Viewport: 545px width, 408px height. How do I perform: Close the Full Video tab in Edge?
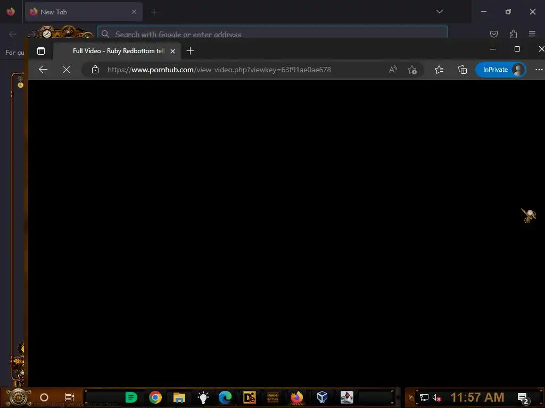coord(173,51)
